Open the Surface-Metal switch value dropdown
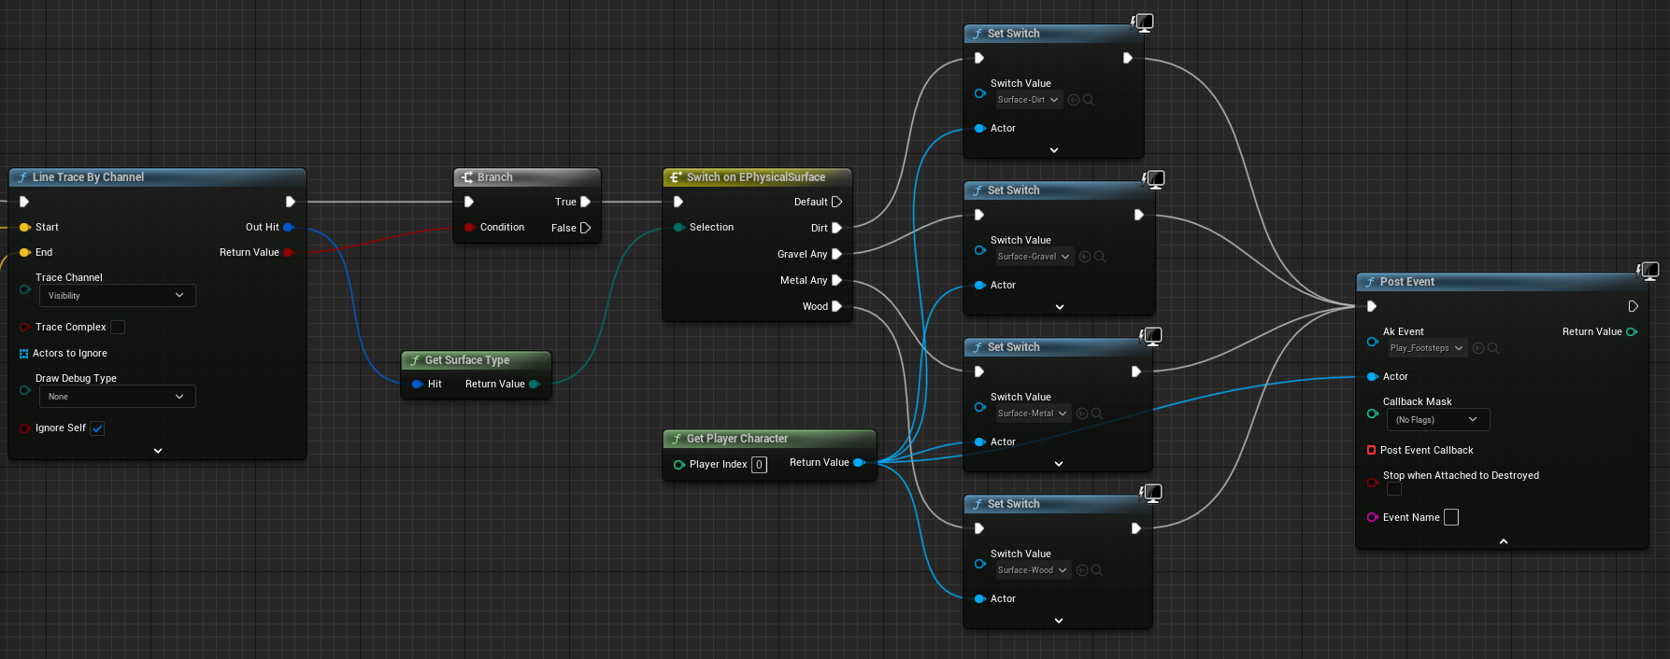This screenshot has height=659, width=1670. point(1033,414)
